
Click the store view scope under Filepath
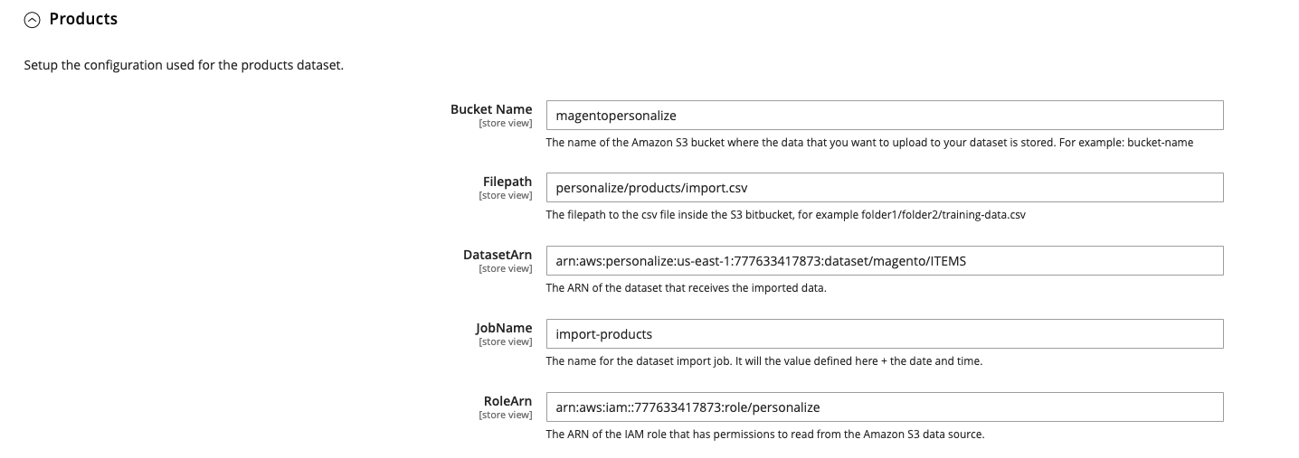coord(505,195)
